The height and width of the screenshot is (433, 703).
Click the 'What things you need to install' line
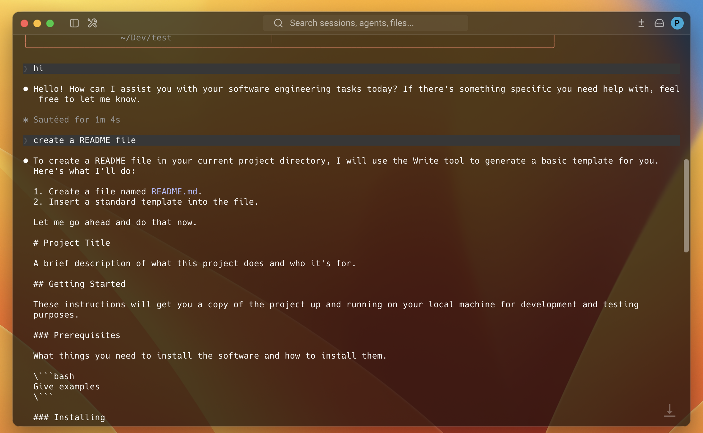(210, 356)
